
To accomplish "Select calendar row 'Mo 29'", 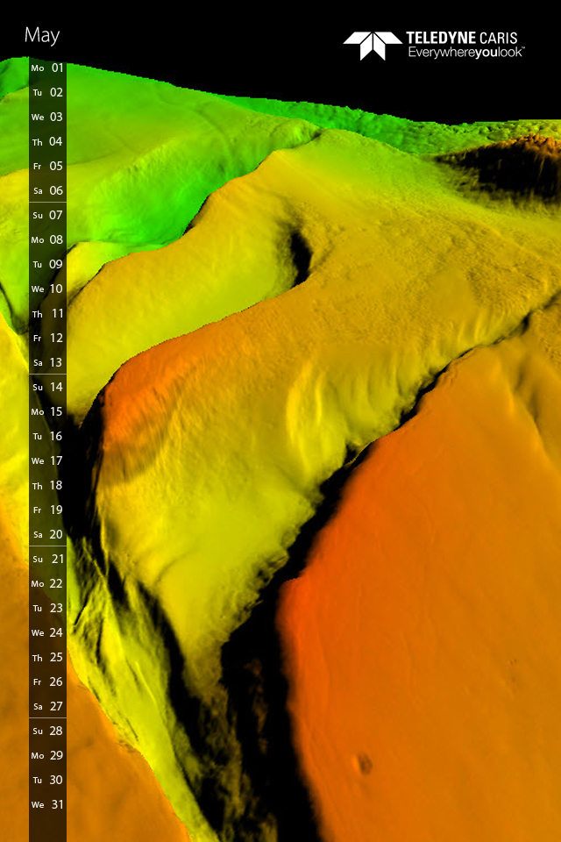I will pos(48,755).
